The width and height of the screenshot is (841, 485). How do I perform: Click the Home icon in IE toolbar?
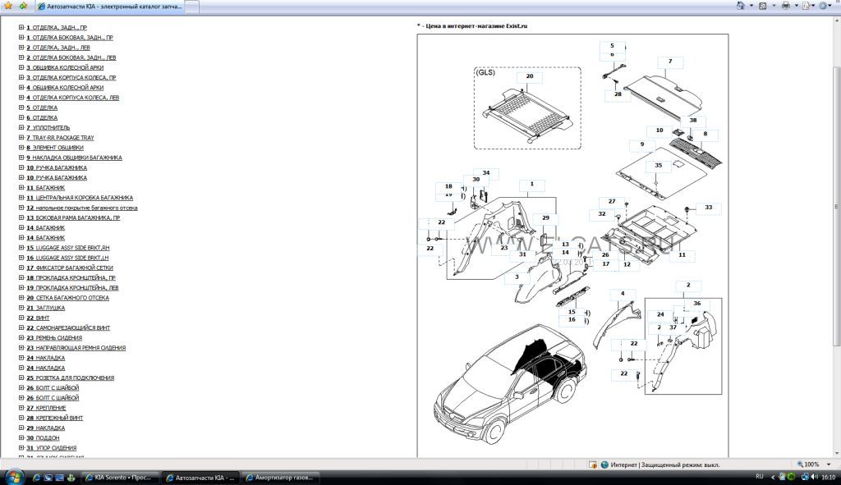[741, 6]
